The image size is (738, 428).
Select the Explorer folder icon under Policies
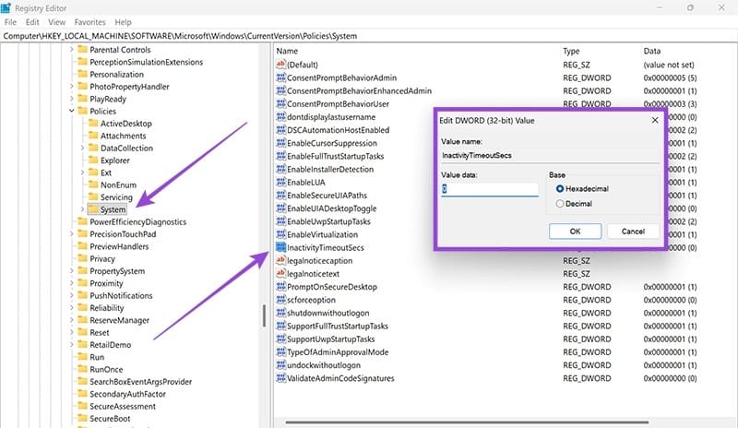(92, 160)
